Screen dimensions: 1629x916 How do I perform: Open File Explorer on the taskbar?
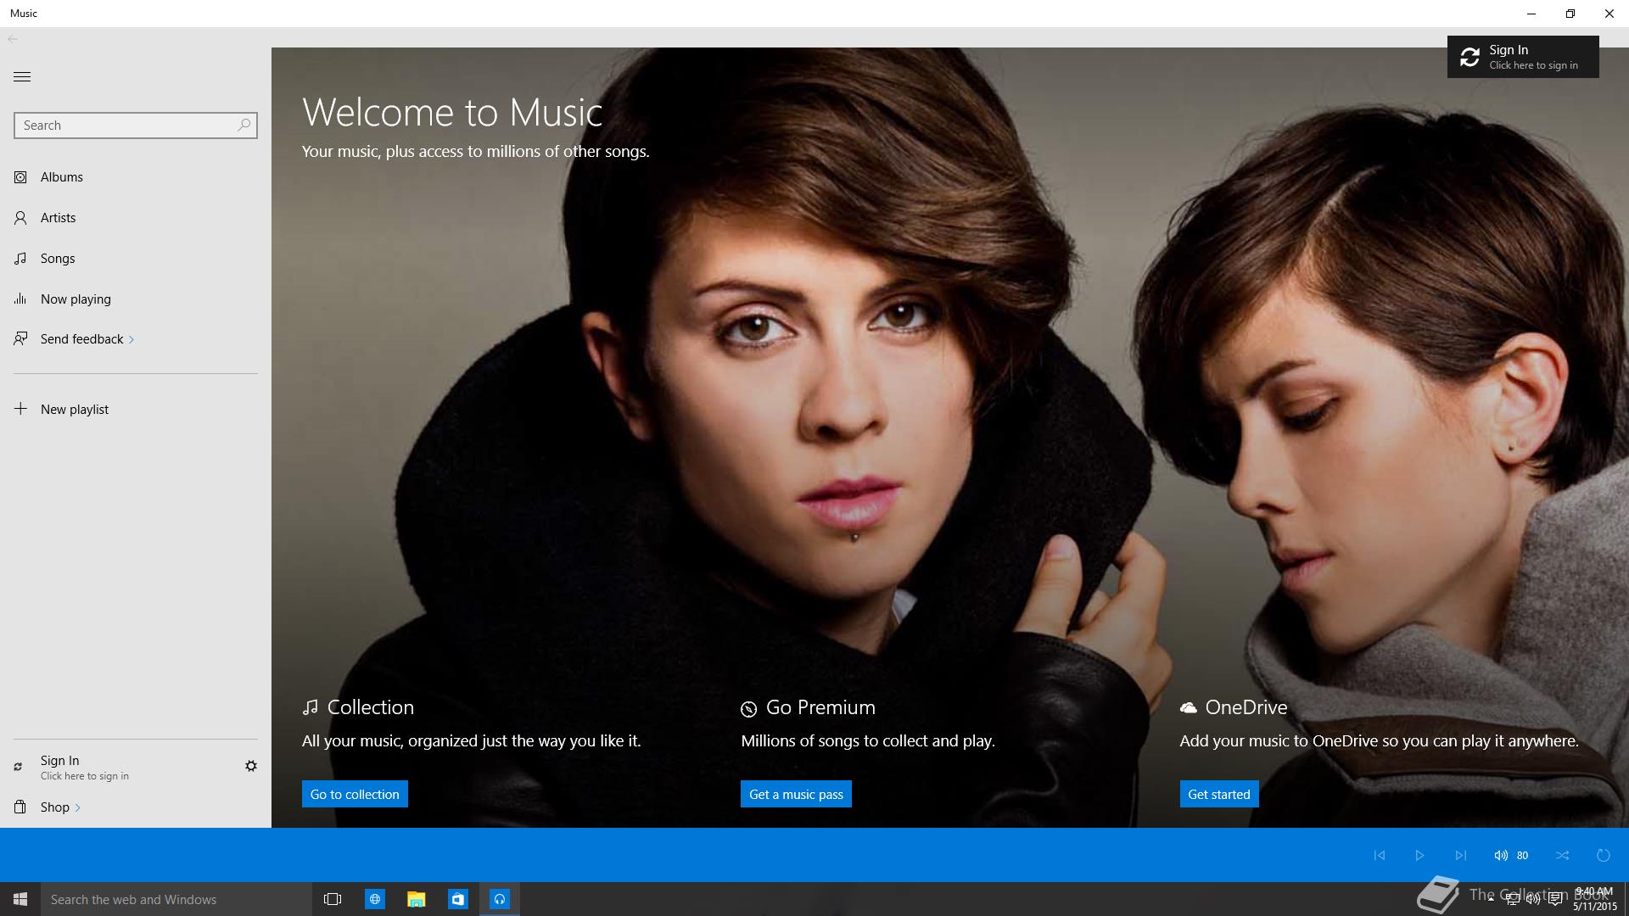tap(416, 899)
